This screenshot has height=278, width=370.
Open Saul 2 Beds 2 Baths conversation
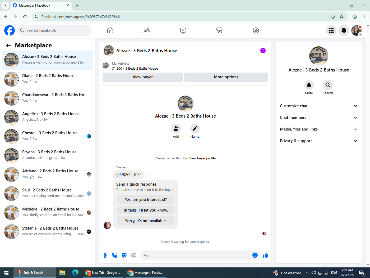point(48,194)
